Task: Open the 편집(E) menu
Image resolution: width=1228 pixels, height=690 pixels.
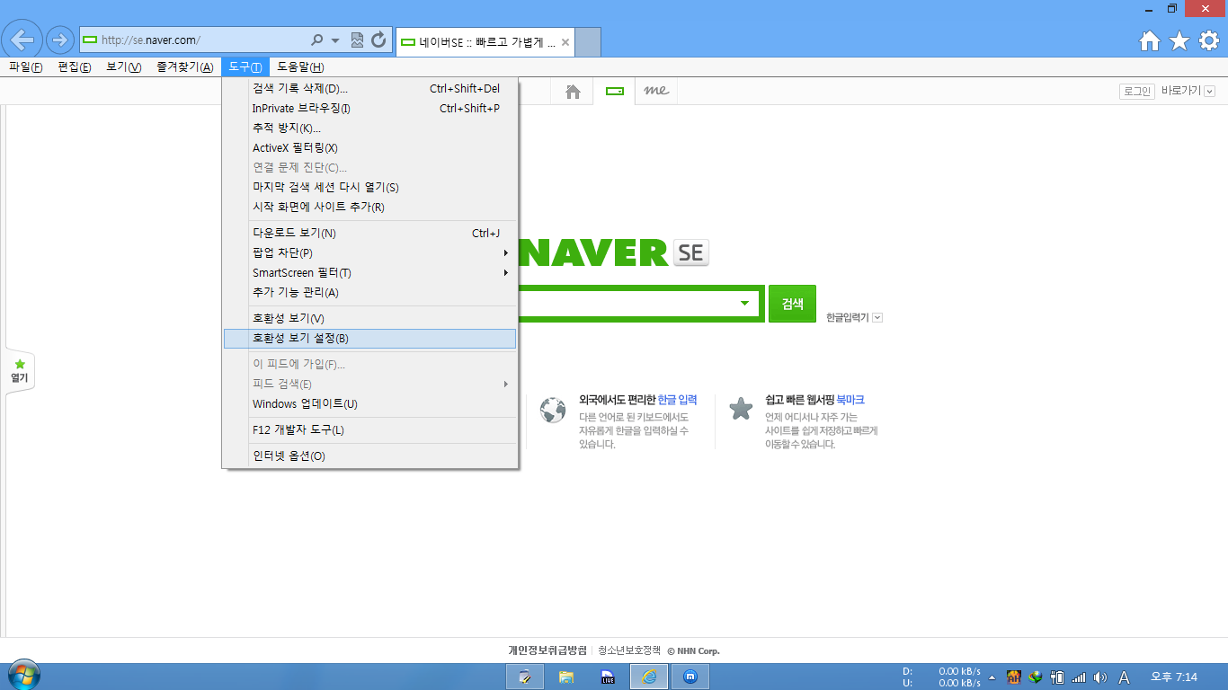Action: coord(75,67)
